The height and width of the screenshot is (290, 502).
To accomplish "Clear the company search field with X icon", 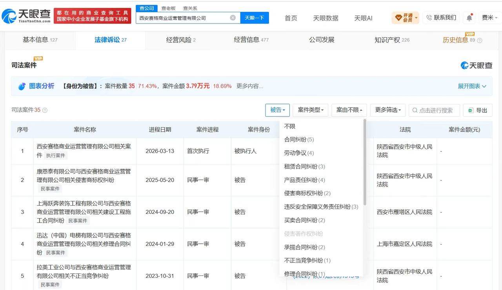I will click(233, 18).
